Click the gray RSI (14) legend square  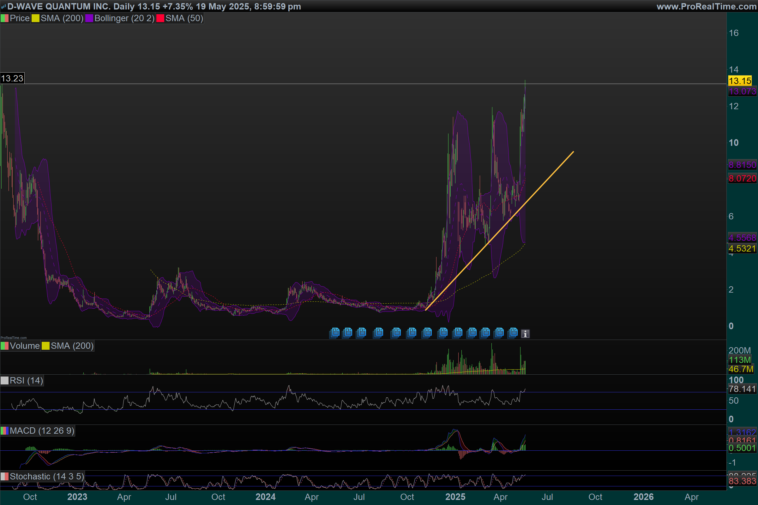(4, 381)
